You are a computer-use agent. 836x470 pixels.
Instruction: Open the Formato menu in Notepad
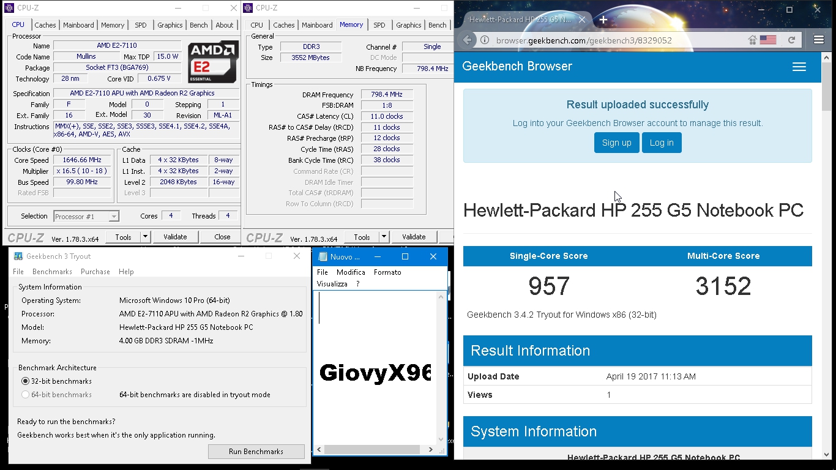[387, 272]
